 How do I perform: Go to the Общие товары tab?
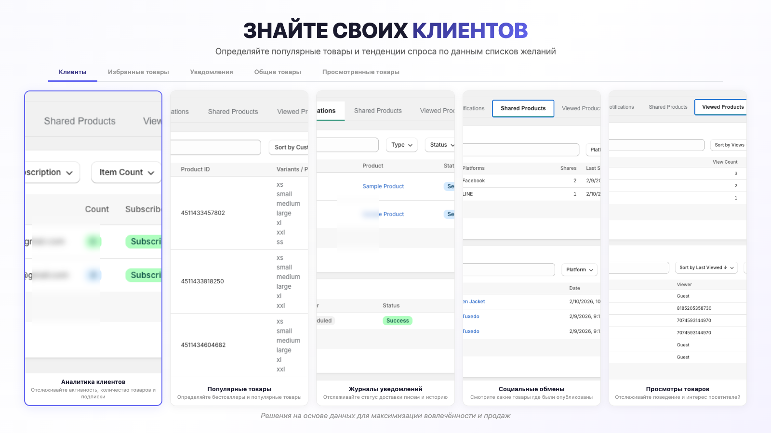tap(278, 72)
